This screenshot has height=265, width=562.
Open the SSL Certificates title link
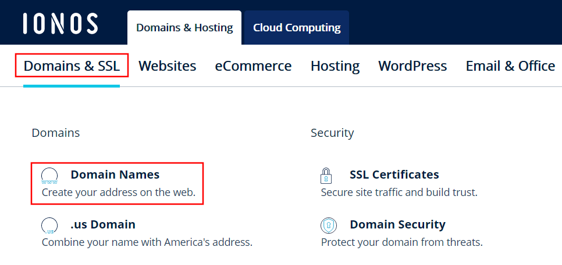pyautogui.click(x=394, y=175)
